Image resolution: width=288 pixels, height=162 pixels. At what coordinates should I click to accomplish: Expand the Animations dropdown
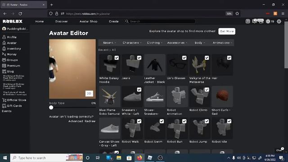pos(222,43)
